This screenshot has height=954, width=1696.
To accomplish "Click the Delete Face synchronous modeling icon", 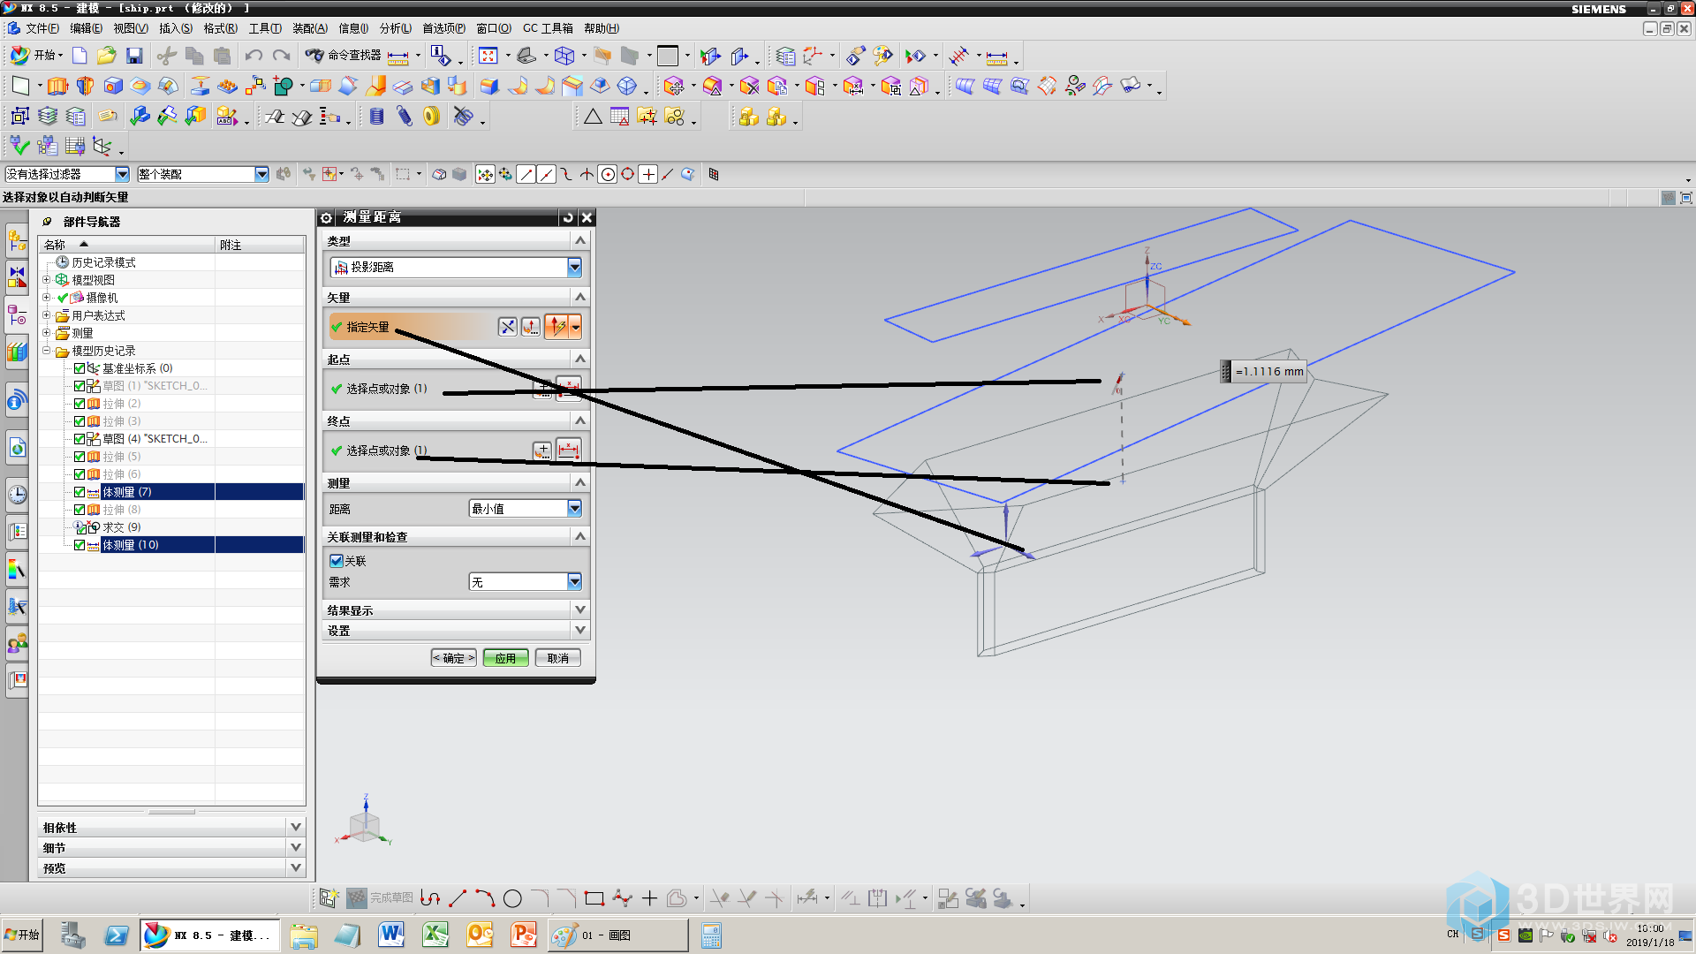I will 750,87.
